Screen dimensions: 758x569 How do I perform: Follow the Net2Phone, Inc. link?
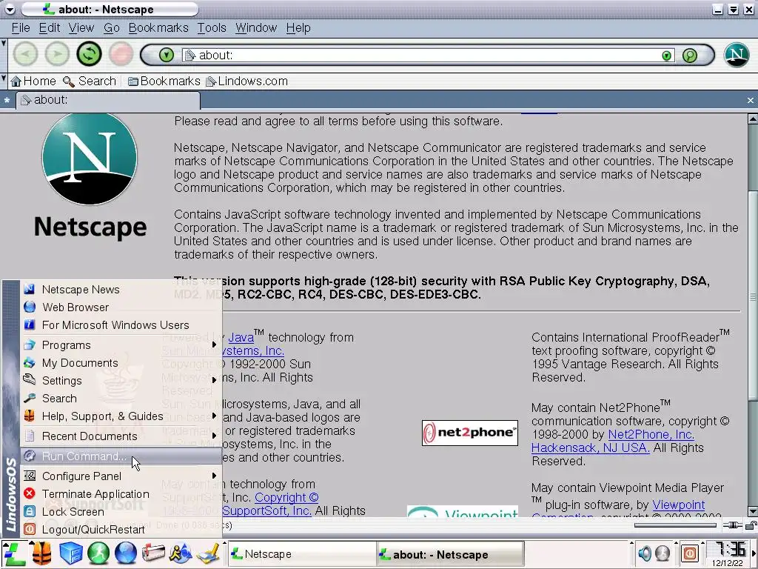pyautogui.click(x=651, y=434)
